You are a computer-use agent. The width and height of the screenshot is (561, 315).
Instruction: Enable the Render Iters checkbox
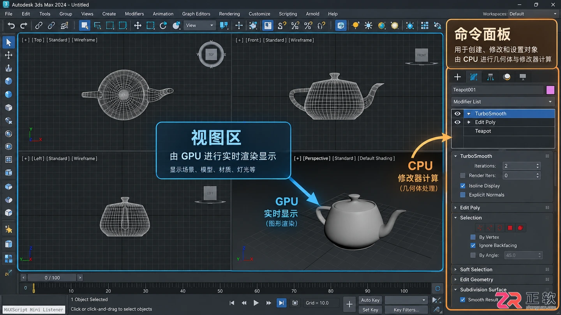point(463,175)
